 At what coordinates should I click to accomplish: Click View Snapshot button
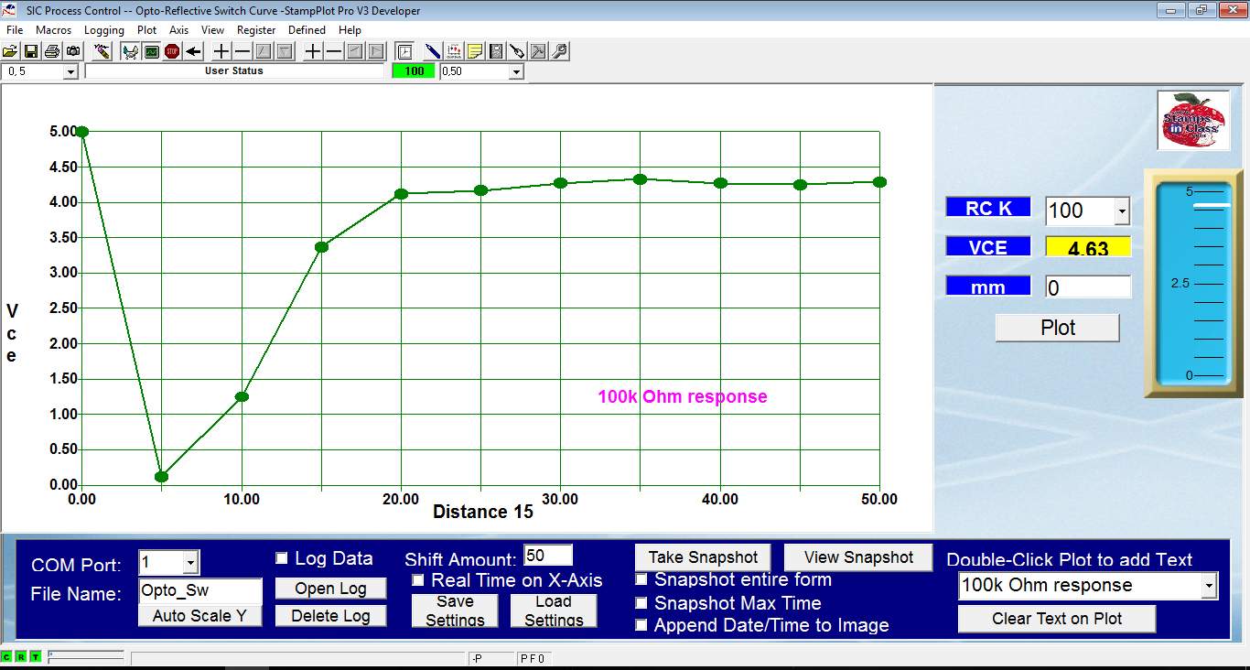click(x=858, y=557)
